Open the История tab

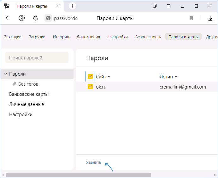tap(61, 37)
